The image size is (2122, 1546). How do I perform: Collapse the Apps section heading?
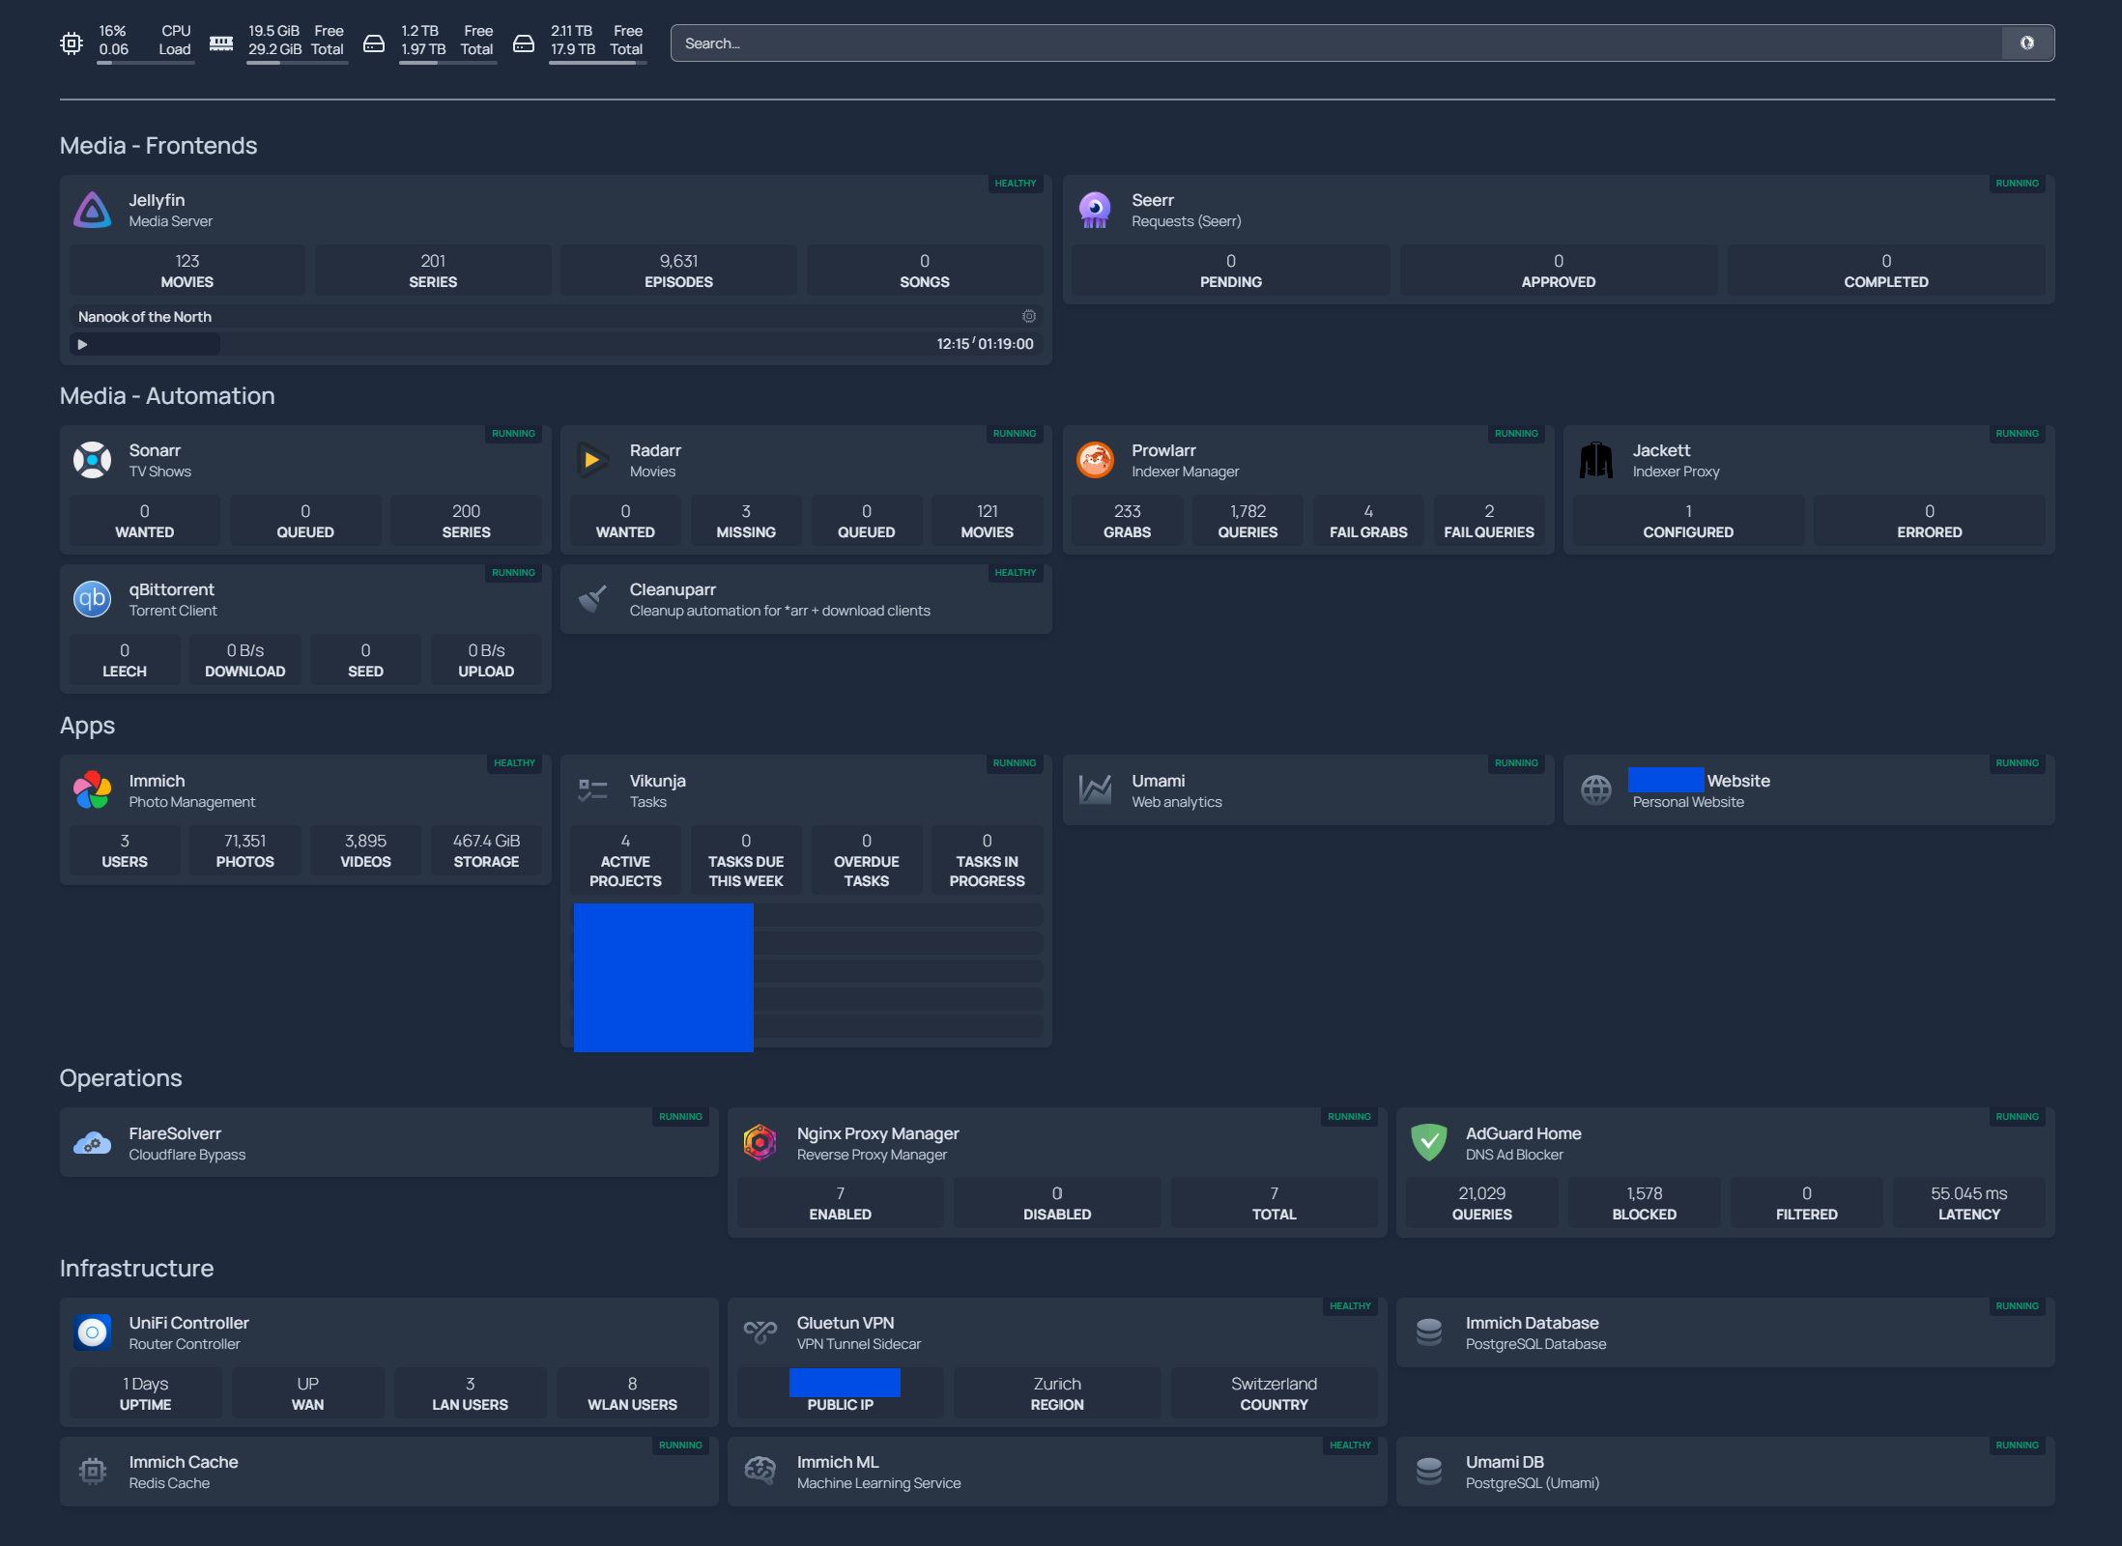click(87, 726)
